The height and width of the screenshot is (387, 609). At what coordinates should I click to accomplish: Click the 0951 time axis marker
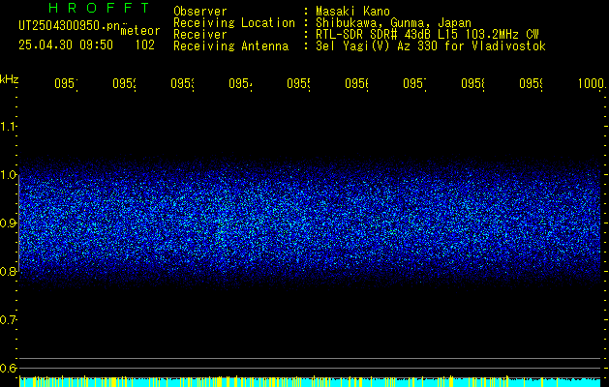coord(66,84)
